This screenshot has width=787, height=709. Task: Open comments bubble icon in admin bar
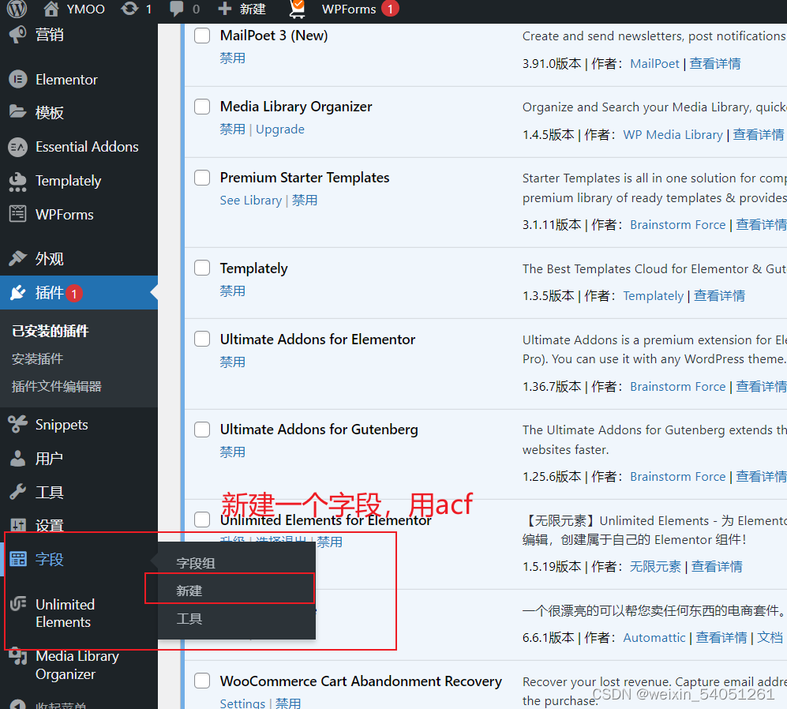tap(176, 9)
